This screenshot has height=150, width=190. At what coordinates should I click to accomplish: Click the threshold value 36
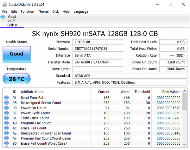pyautogui.click(x=148, y=103)
